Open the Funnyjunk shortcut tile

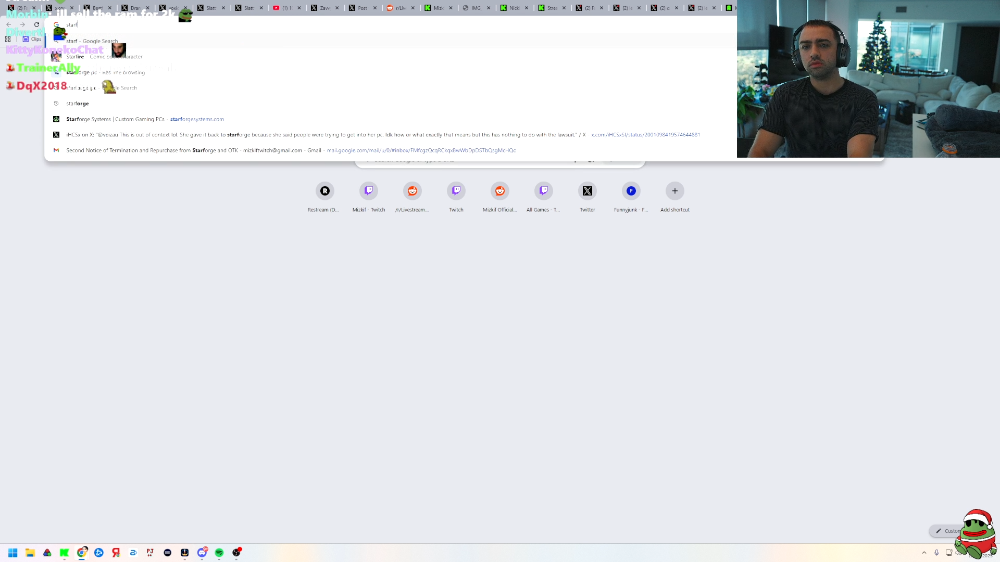[631, 191]
